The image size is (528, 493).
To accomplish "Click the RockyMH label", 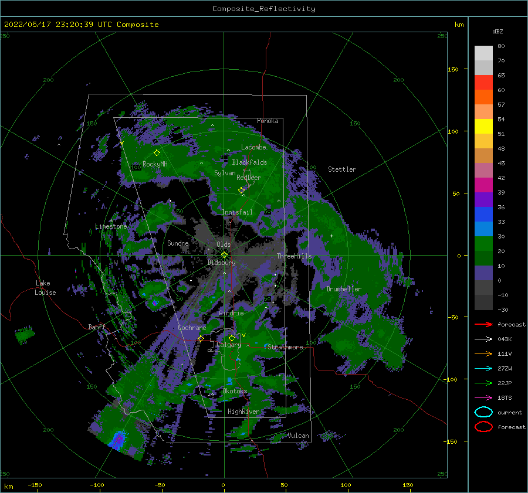I will (155, 164).
